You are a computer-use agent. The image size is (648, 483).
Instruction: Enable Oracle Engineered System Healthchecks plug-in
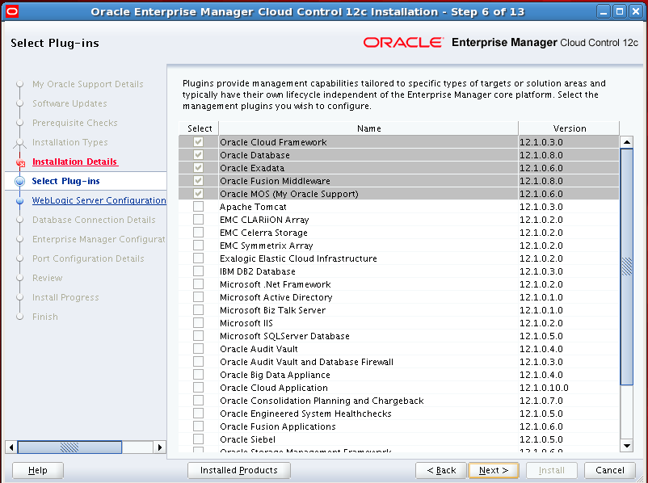(199, 413)
